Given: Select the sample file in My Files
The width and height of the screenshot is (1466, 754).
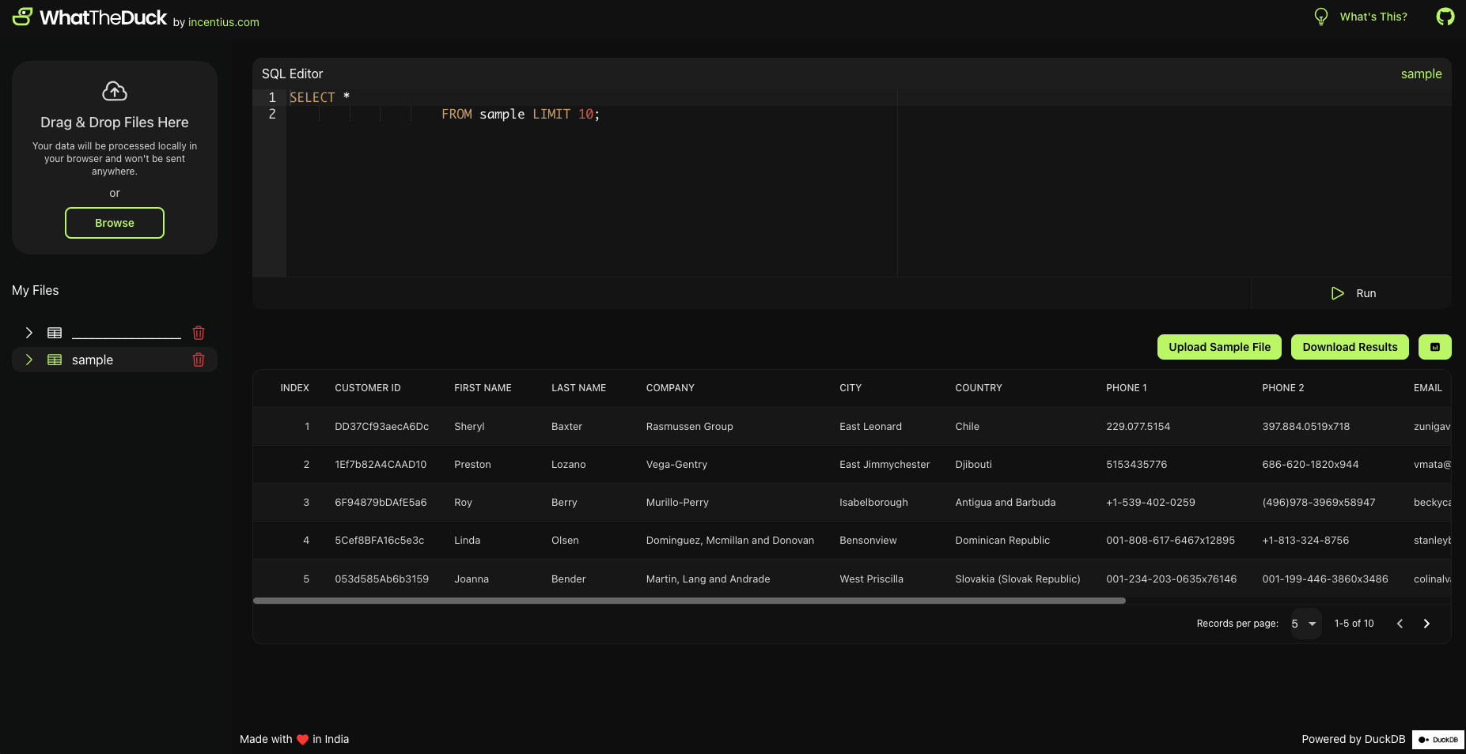Looking at the screenshot, I should pos(115,360).
